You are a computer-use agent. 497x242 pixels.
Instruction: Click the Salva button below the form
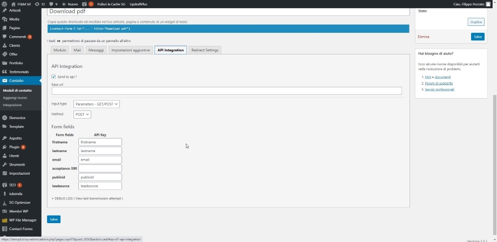[x=53, y=219]
